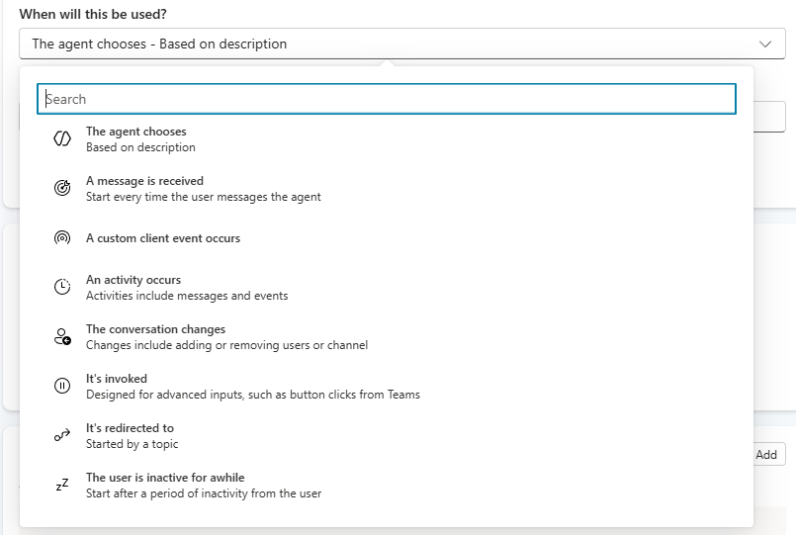This screenshot has width=796, height=535.
Task: Open the 'When will this be used?' dropdown
Action: coord(402,44)
